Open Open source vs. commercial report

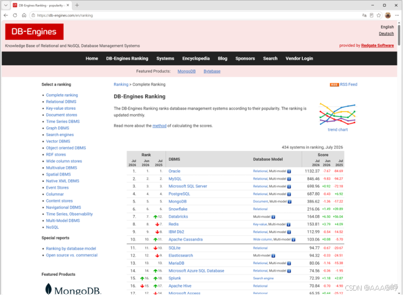[x=72, y=255]
